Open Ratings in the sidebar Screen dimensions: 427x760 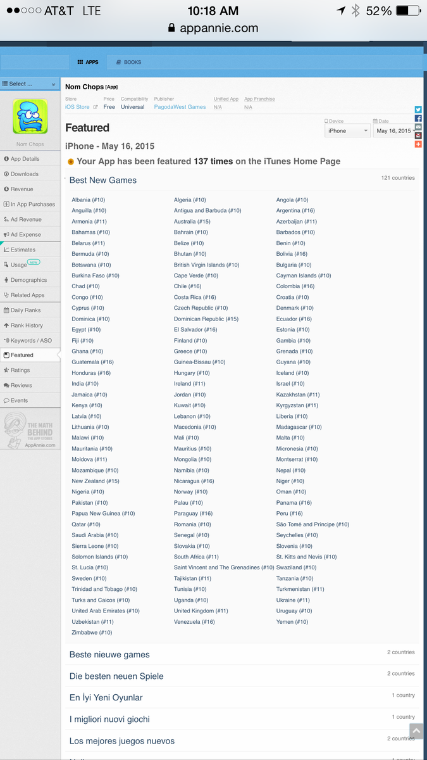(x=30, y=370)
